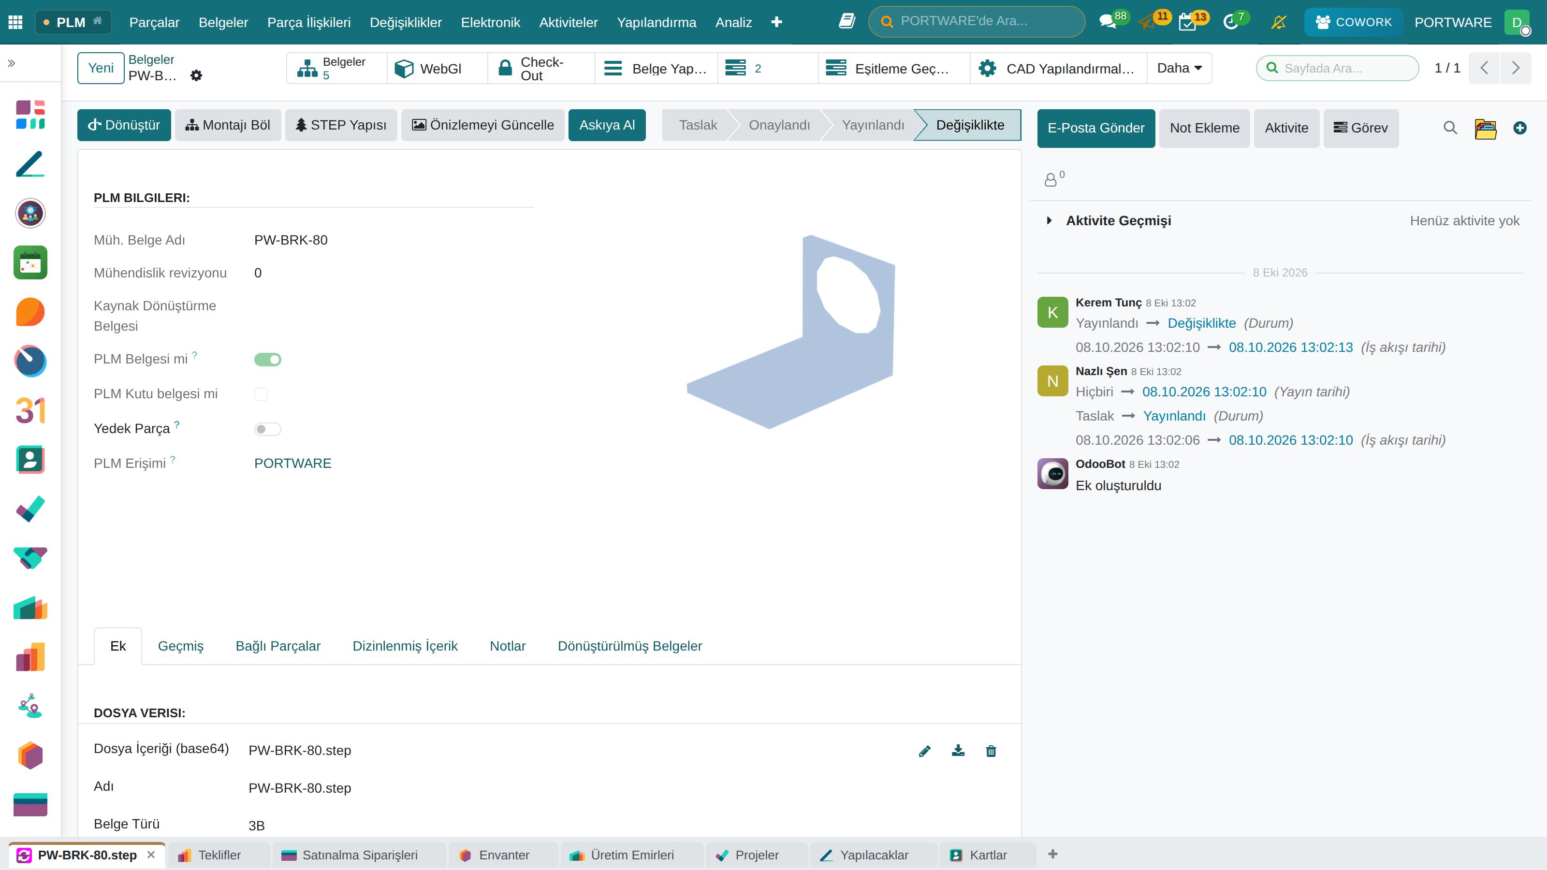Close the PW-BRK-80.step bottom tab
This screenshot has width=1547, height=870.
[x=151, y=855]
